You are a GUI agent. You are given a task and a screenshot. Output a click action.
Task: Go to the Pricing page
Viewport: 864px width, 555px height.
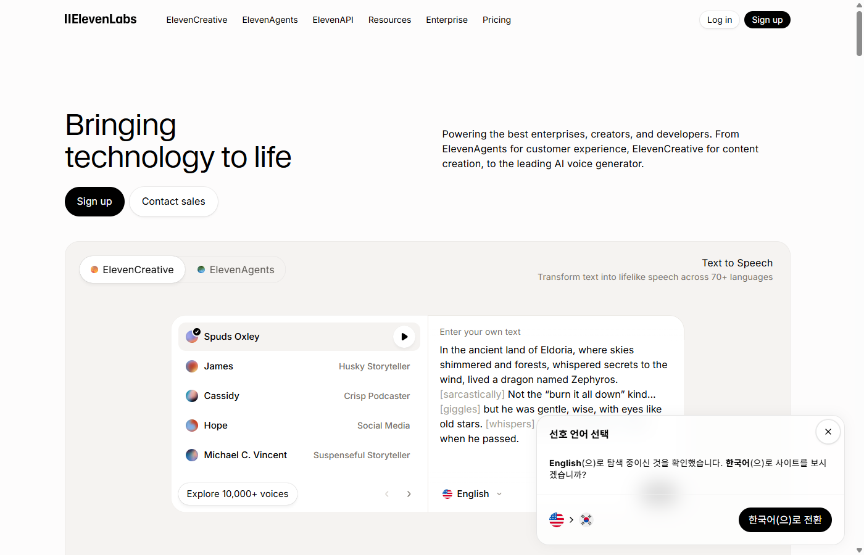497,20
